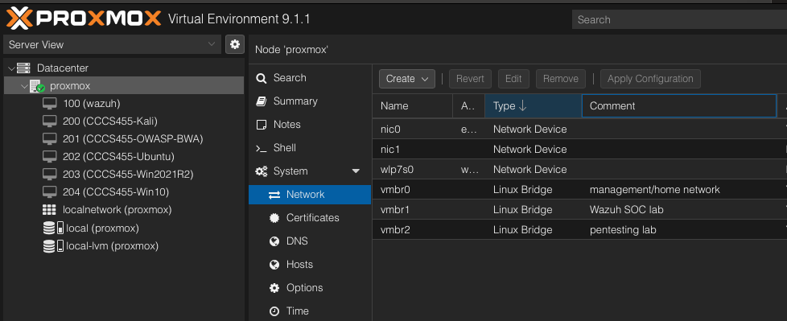Click the 'pentesting lab' comment cell
This screenshot has height=321, width=787.
pyautogui.click(x=623, y=230)
